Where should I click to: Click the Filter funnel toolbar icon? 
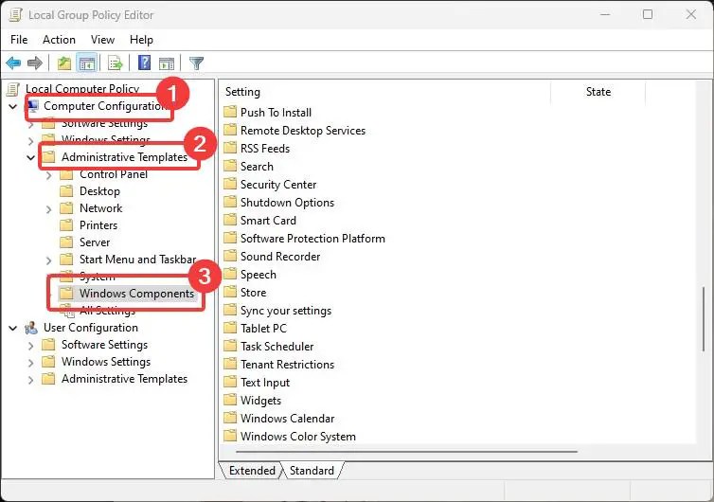click(x=196, y=63)
